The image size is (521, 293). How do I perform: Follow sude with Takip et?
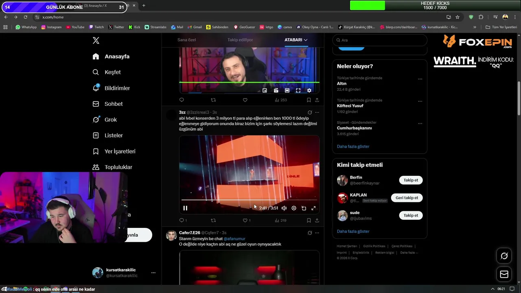pos(411,215)
